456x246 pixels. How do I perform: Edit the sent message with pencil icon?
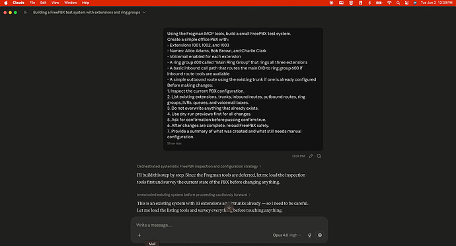coord(311,156)
